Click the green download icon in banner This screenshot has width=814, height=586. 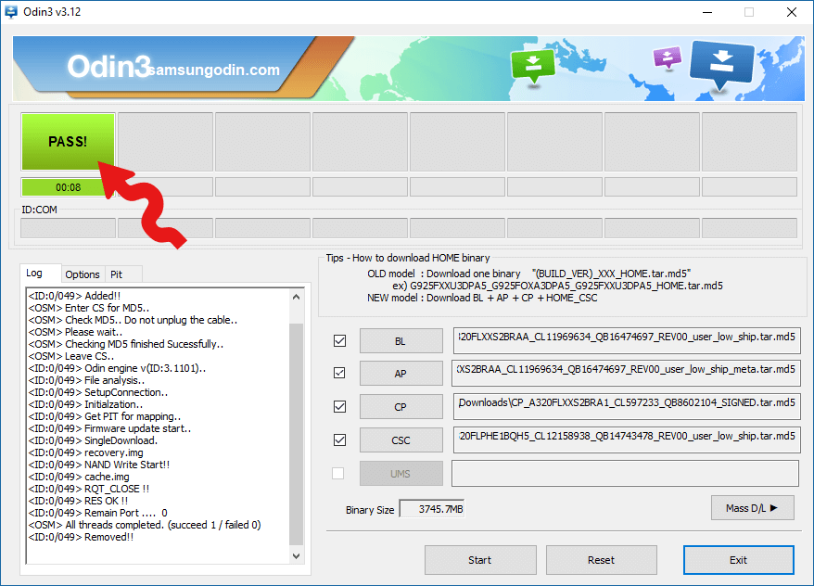pyautogui.click(x=533, y=66)
